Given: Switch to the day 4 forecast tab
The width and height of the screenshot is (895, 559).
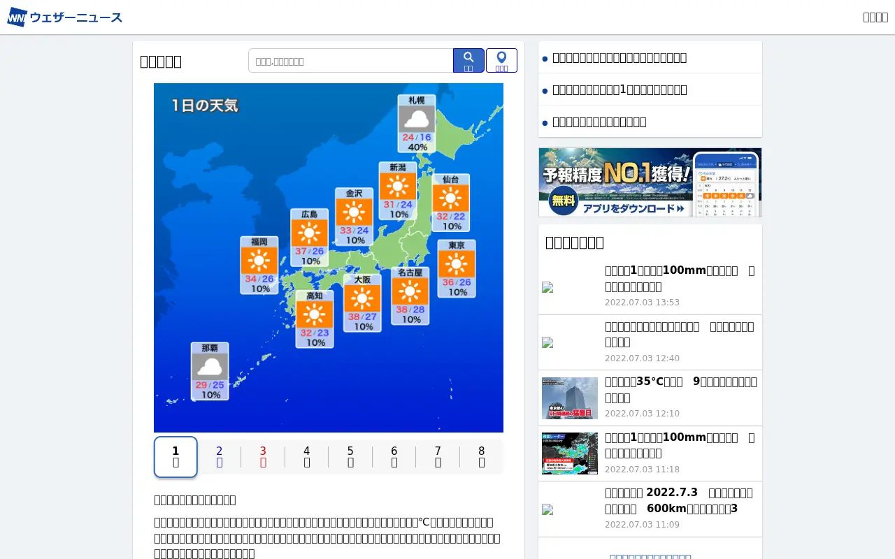Looking at the screenshot, I should [306, 457].
